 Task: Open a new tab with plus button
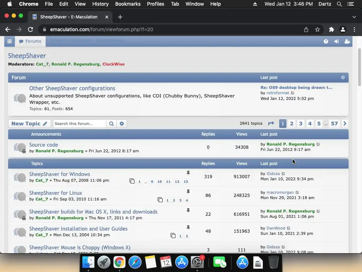120,17
